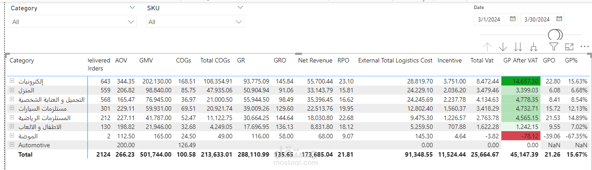Select Automotive AOV value 200.00

[x=126, y=145]
